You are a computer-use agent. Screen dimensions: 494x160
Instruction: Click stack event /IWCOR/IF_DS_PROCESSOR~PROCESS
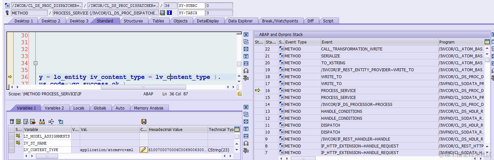[357, 104]
